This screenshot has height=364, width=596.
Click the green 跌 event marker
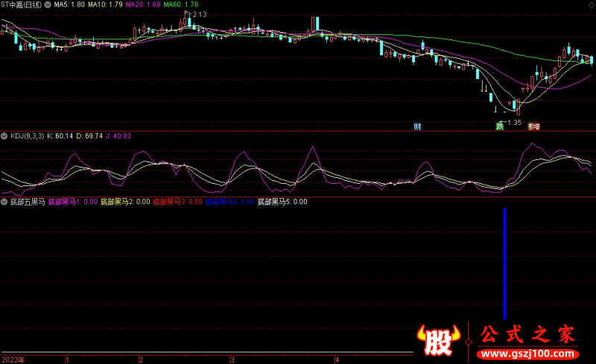pyautogui.click(x=500, y=127)
